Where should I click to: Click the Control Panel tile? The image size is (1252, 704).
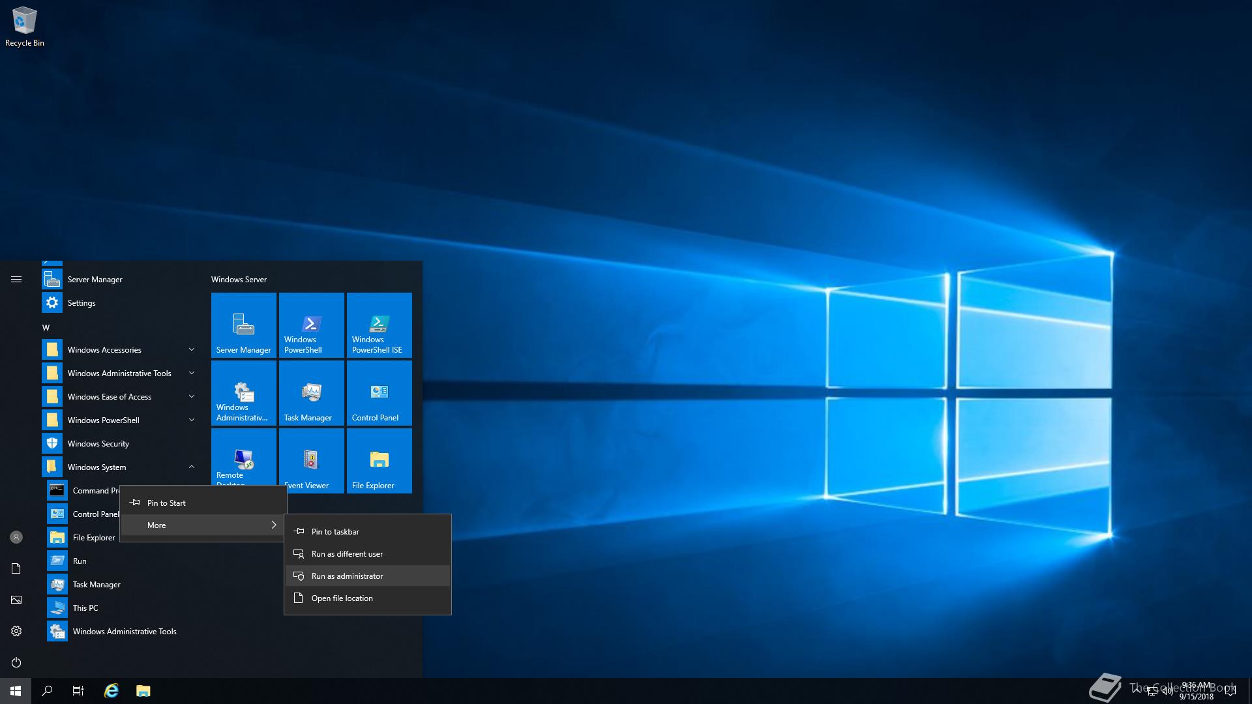[x=380, y=393]
